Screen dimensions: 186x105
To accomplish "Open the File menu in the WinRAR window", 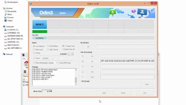I will pos(24,59).
